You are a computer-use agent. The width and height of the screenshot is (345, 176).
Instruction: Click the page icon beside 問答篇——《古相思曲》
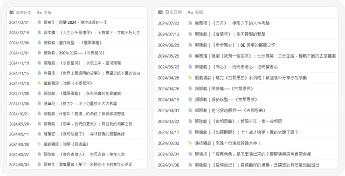190,88
